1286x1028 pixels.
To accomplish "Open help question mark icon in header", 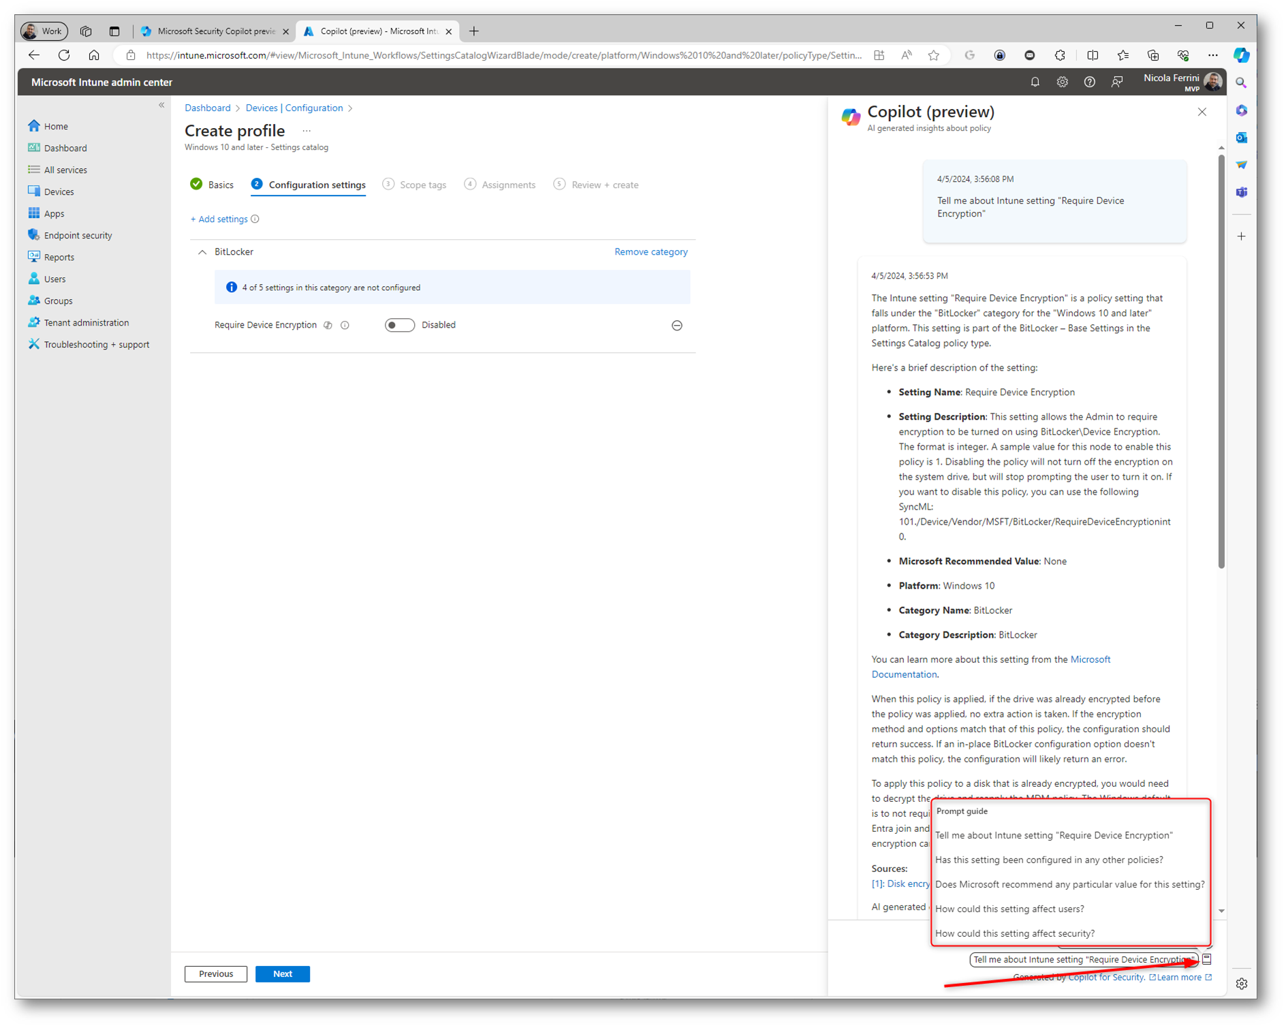I will point(1089,82).
